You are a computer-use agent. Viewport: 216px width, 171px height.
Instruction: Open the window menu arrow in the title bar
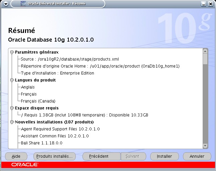coord(6,4)
